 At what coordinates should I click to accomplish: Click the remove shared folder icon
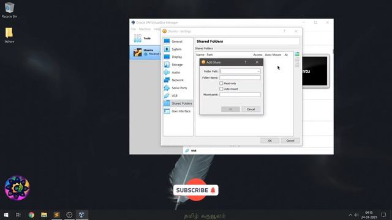point(297,65)
